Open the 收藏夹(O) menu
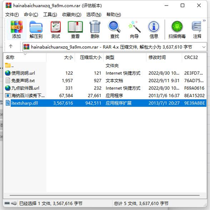 (71, 15)
